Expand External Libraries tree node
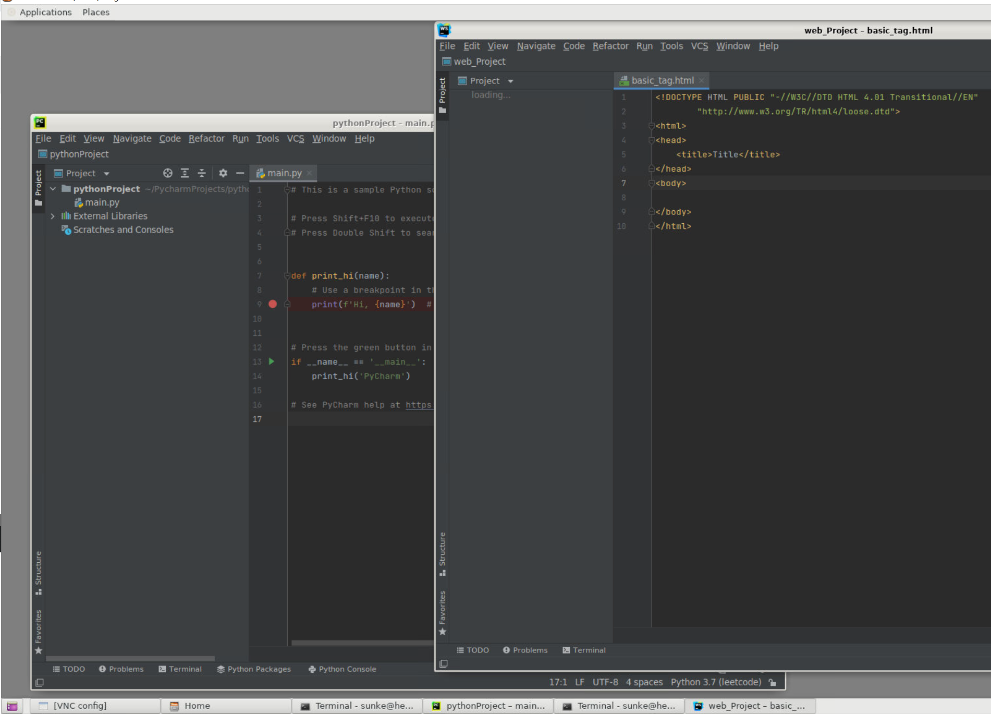 (53, 216)
